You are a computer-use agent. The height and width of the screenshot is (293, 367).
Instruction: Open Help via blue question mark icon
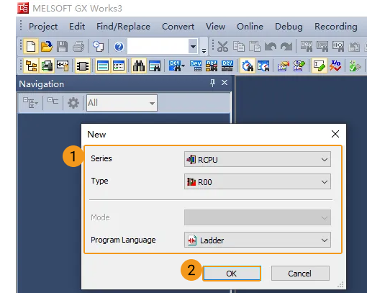119,47
